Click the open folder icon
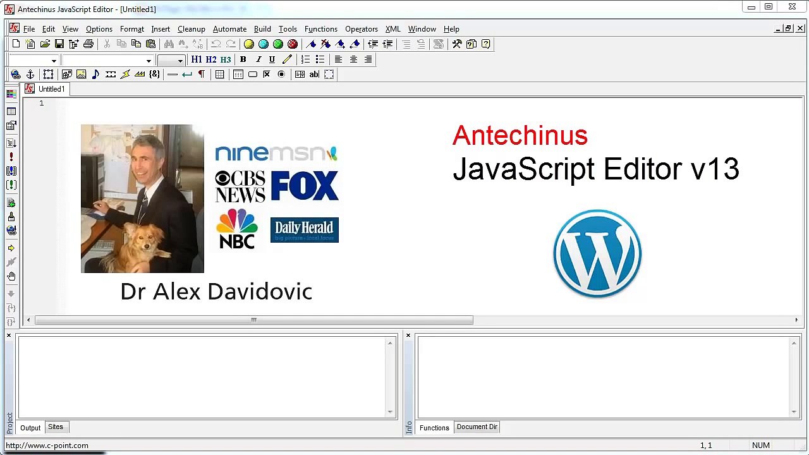 click(45, 44)
